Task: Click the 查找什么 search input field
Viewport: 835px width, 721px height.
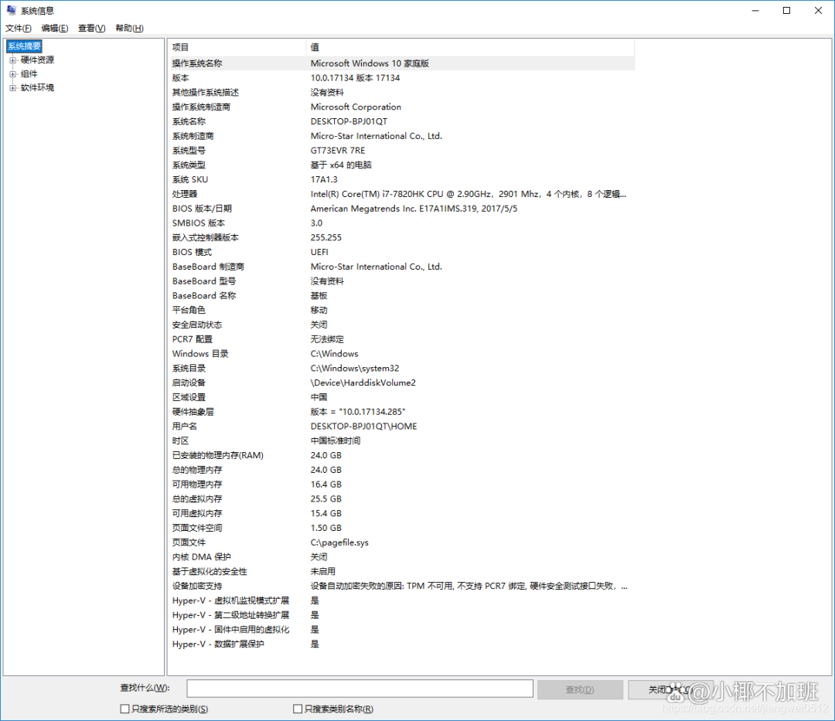Action: [x=360, y=689]
